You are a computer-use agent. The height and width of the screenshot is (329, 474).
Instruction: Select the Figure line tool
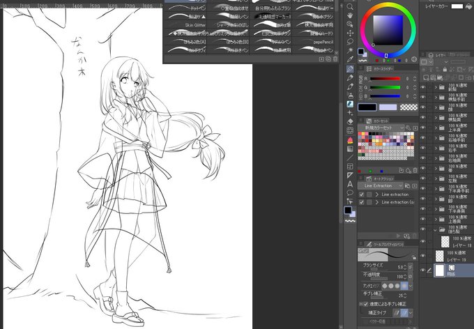350,158
